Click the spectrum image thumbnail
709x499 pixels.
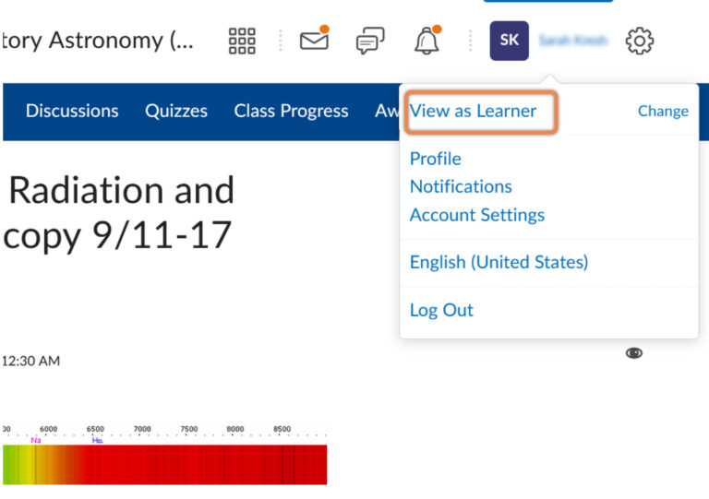[x=164, y=463]
